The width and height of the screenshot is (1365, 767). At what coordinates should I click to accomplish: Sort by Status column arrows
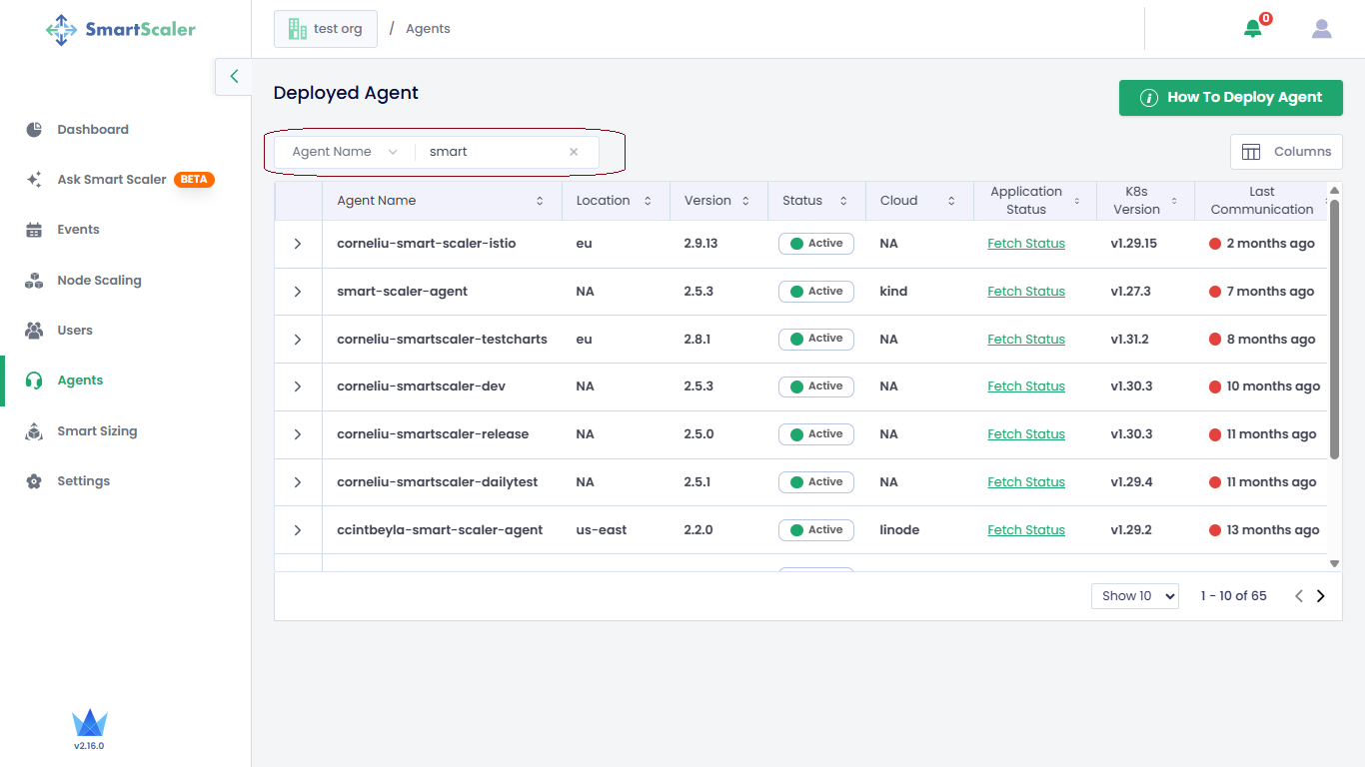pos(843,201)
